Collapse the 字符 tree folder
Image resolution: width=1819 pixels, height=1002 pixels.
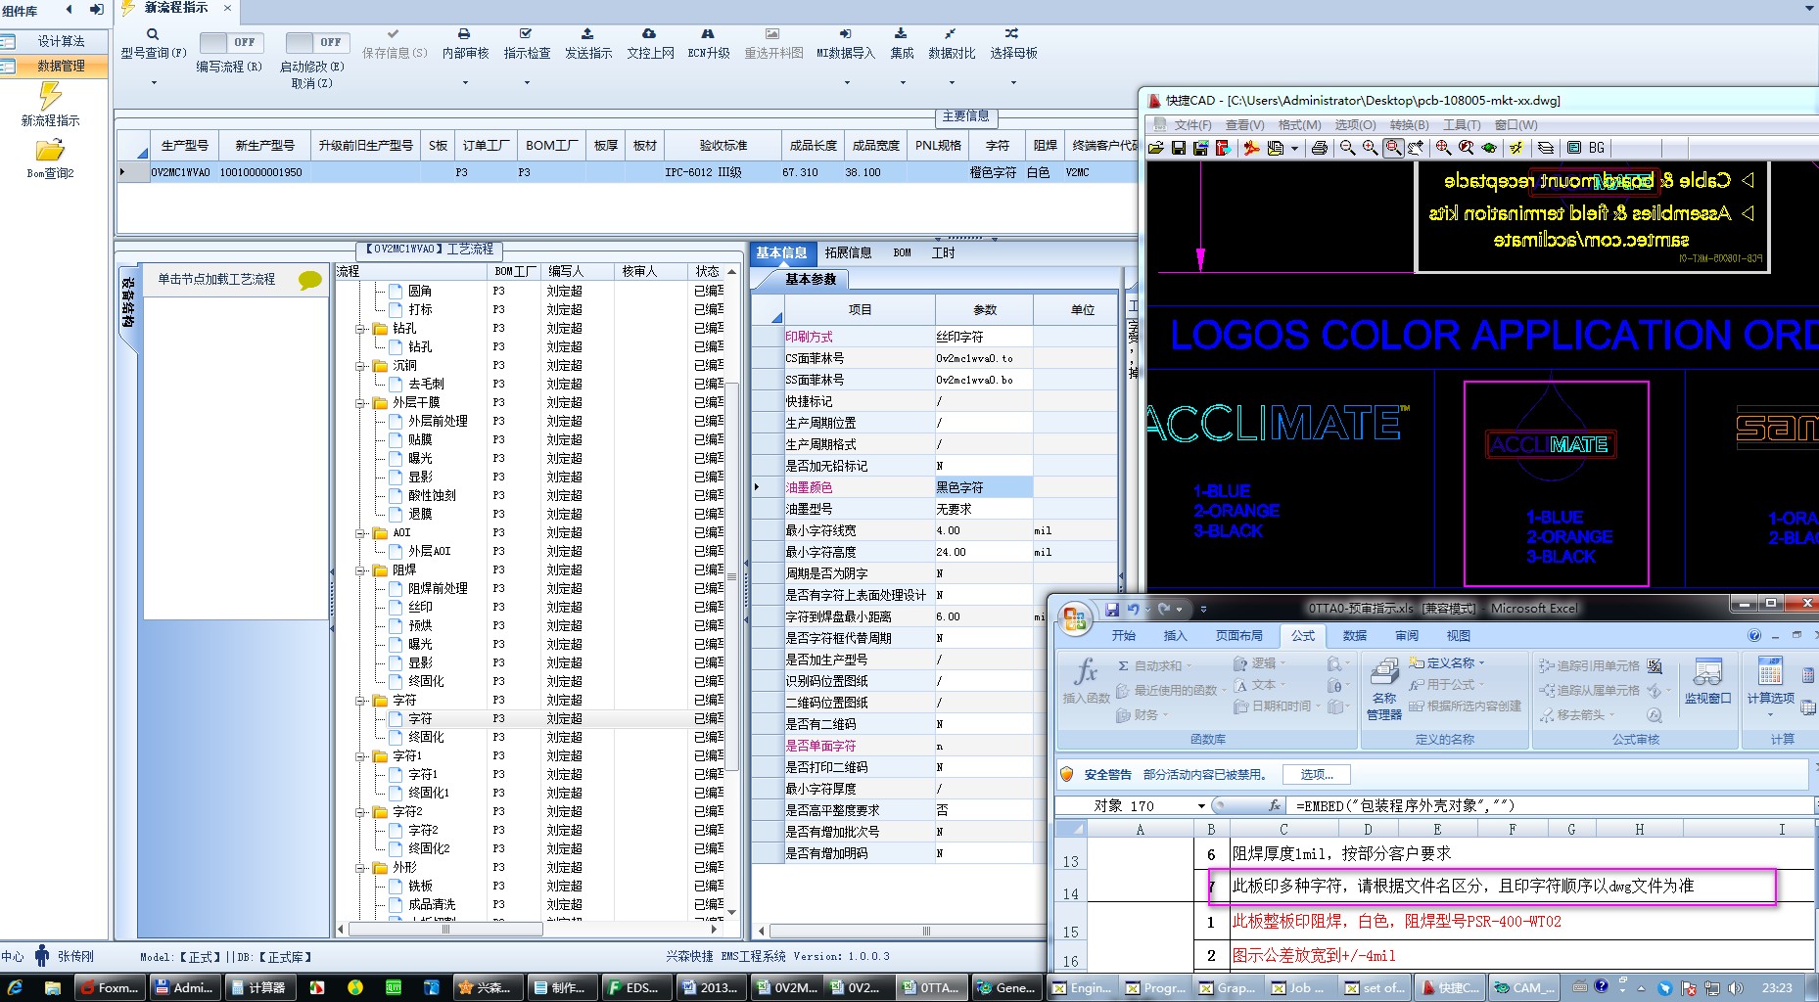(x=361, y=701)
